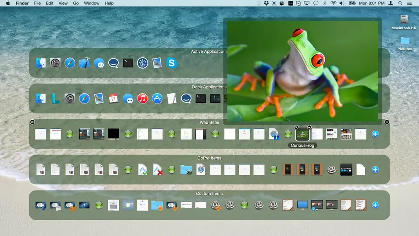Screen dimensions: 419x236
Task: Open the Dropbox menu bar icon
Action: pos(267,3)
